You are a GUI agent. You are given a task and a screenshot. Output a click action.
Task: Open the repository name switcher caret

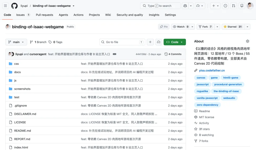tap(74, 6)
